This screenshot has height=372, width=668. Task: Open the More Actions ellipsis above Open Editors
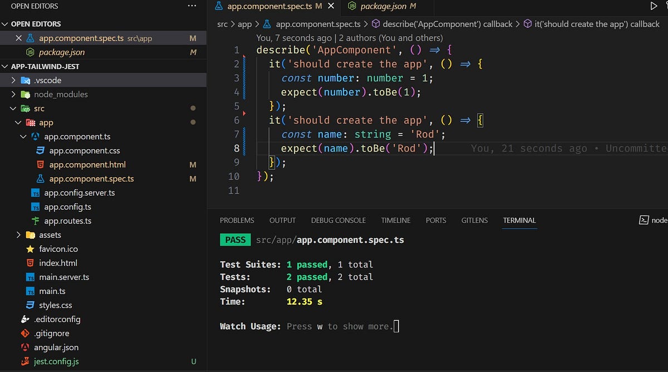click(x=191, y=6)
